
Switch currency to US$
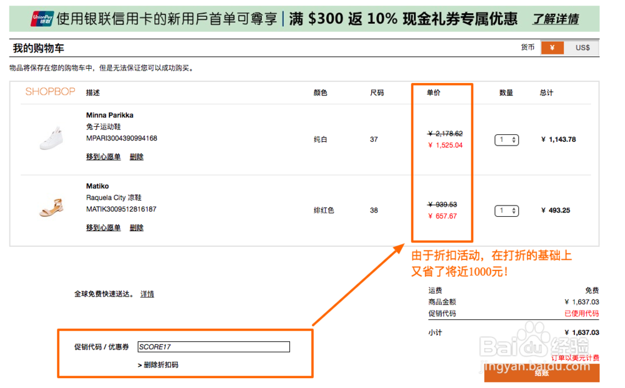[x=583, y=47]
